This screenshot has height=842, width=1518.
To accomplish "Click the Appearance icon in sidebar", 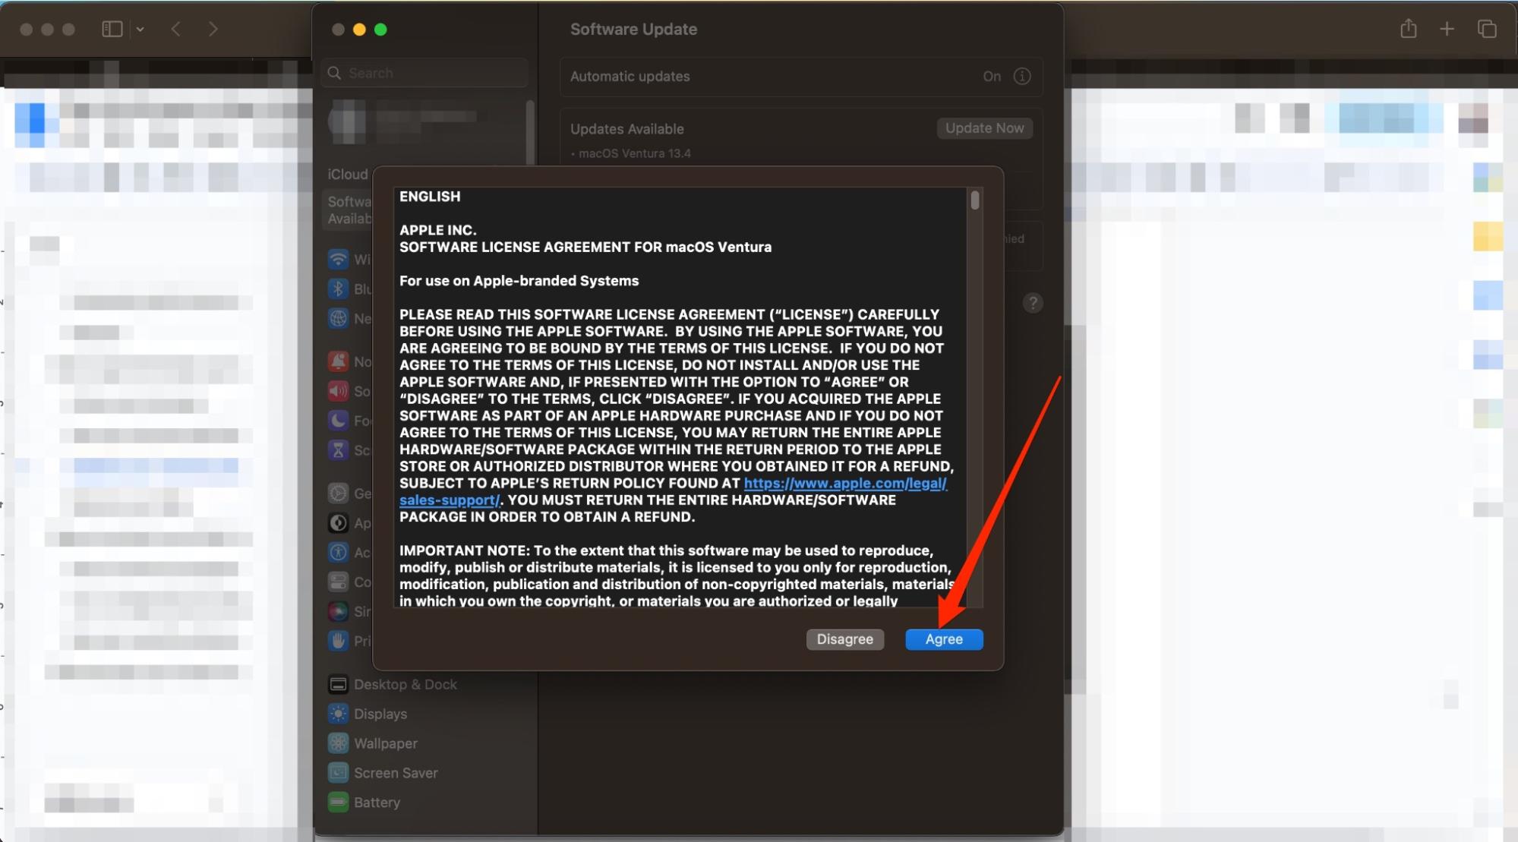I will click(338, 523).
